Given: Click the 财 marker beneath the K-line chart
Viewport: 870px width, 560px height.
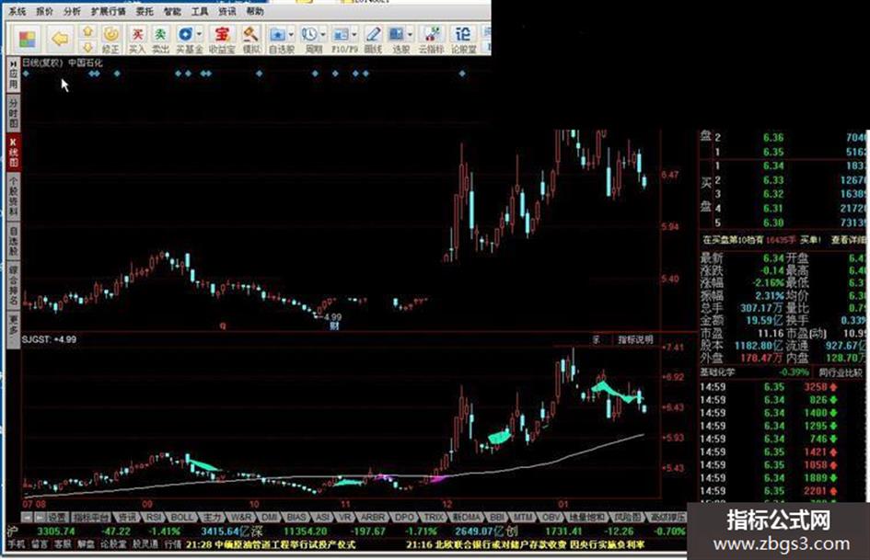Looking at the screenshot, I should (334, 326).
